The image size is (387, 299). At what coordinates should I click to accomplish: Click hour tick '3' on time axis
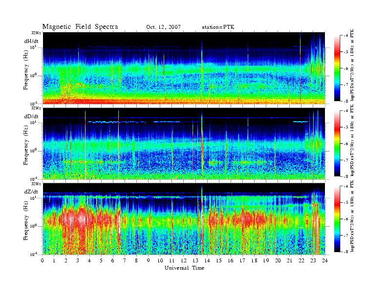click(x=78, y=261)
